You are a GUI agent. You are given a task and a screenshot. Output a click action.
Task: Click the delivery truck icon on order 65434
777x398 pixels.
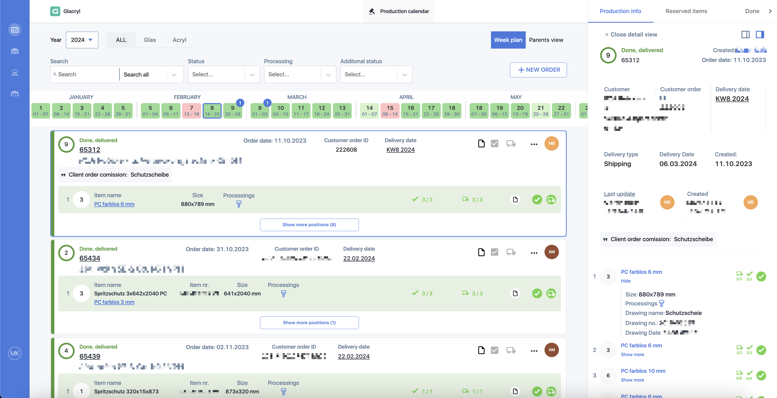point(511,252)
